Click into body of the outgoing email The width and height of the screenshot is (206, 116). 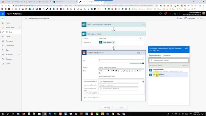click(121, 76)
